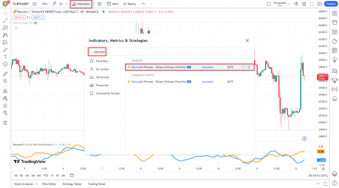Change the 45m timeframe interval
This screenshot has width=339, height=188.
tap(45, 4)
